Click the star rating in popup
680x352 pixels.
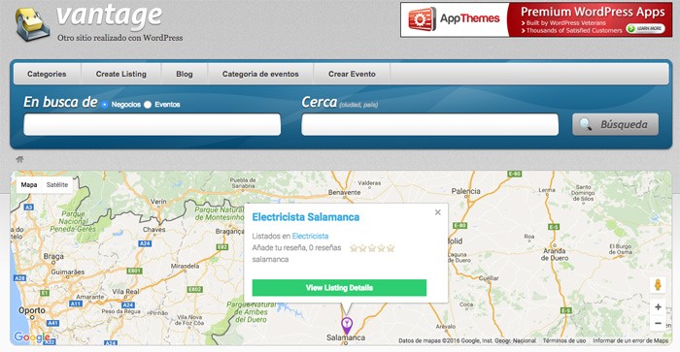pyautogui.click(x=372, y=248)
